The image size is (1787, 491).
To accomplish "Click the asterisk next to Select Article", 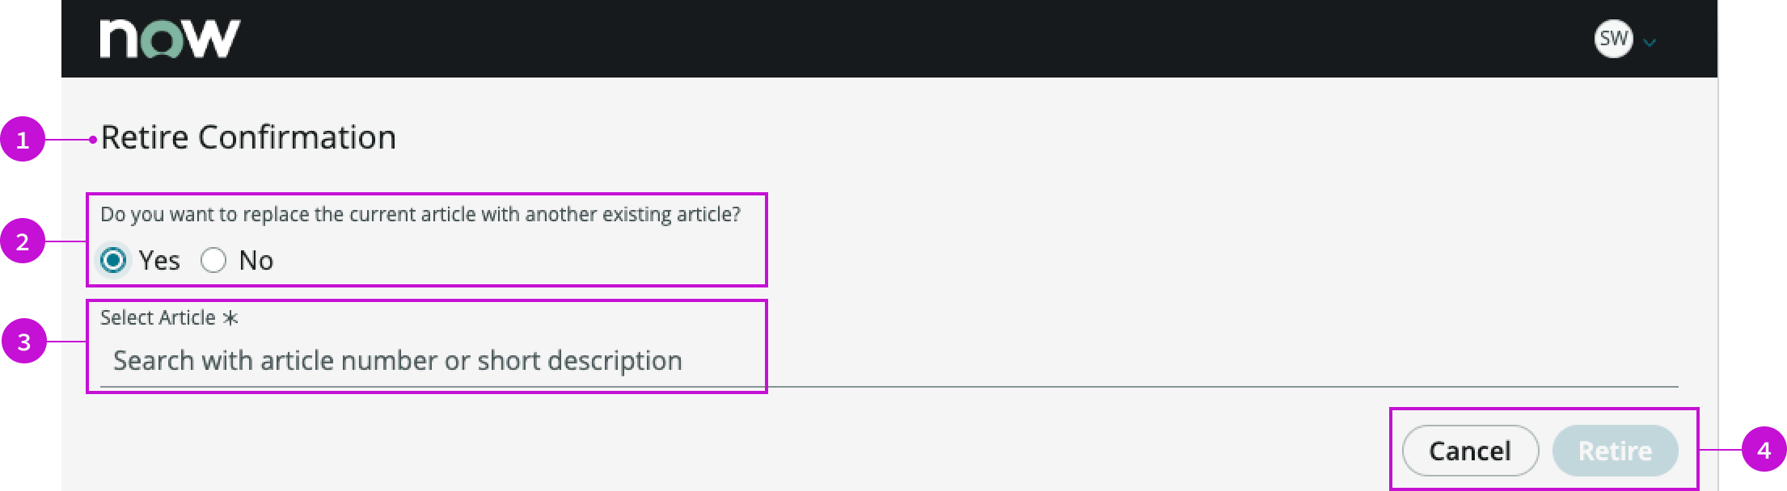I will pyautogui.click(x=232, y=317).
